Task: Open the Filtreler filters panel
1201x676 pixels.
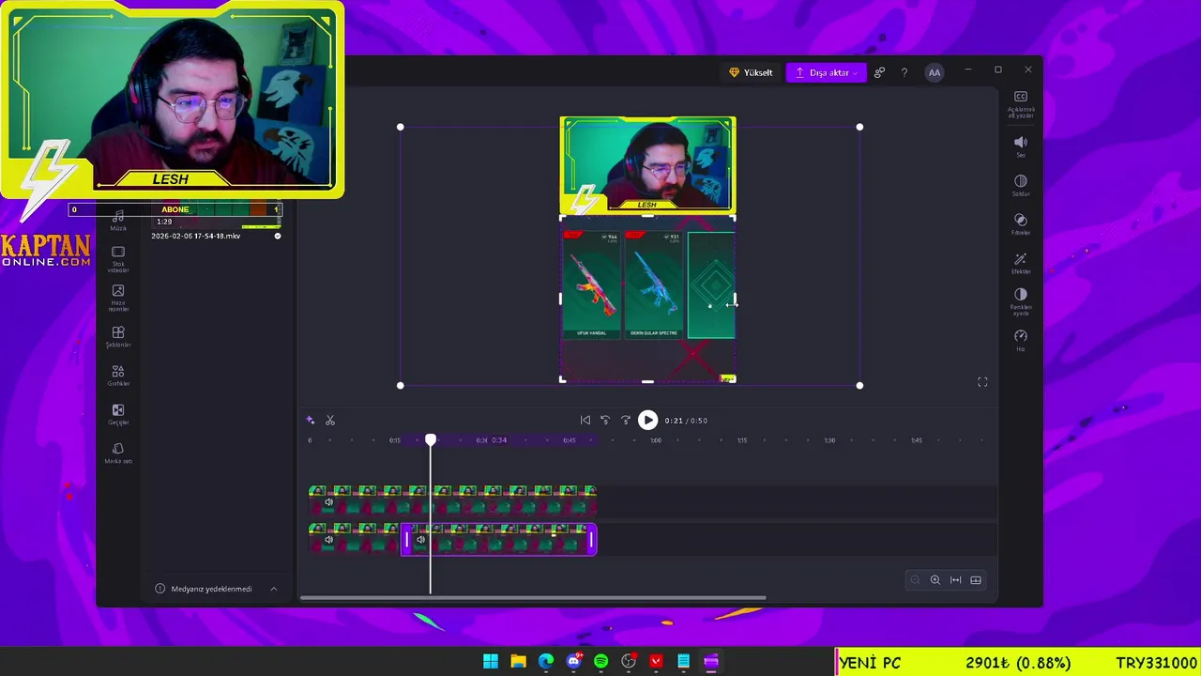Action: [x=1021, y=224]
